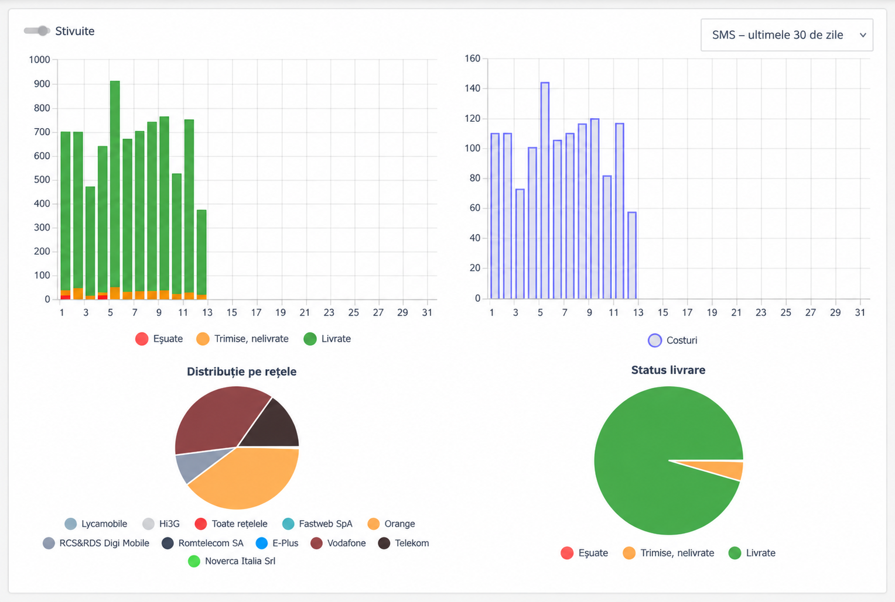Hide Lycamobile in the network legend
The image size is (895, 602).
tap(95, 524)
